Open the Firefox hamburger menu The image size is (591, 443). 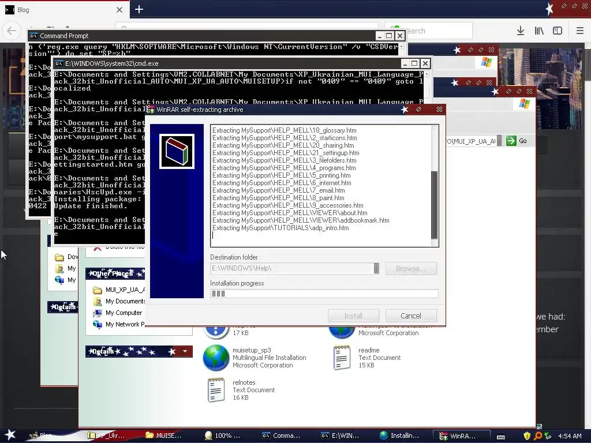point(580,31)
